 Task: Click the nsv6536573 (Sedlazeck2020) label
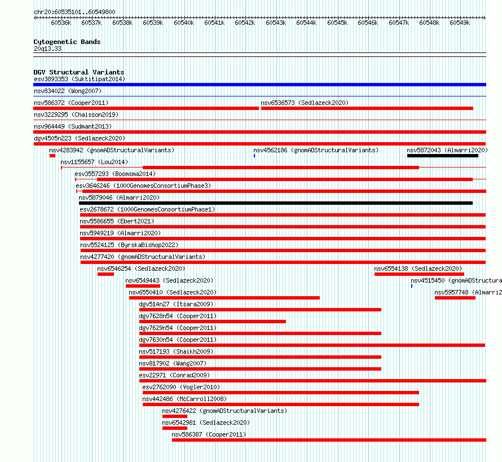tap(305, 103)
